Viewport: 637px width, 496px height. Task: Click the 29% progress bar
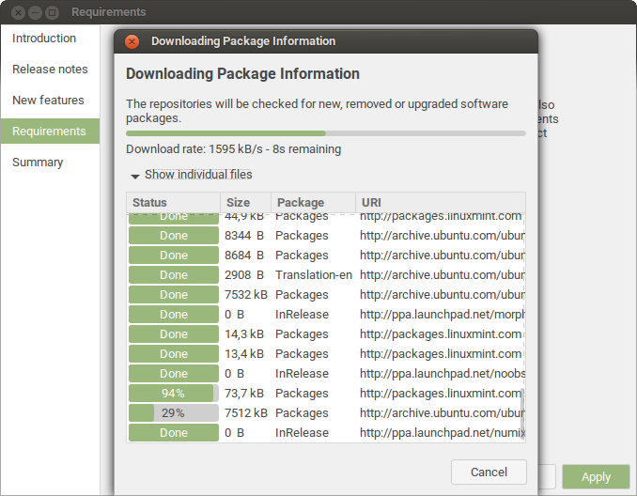coord(174,412)
